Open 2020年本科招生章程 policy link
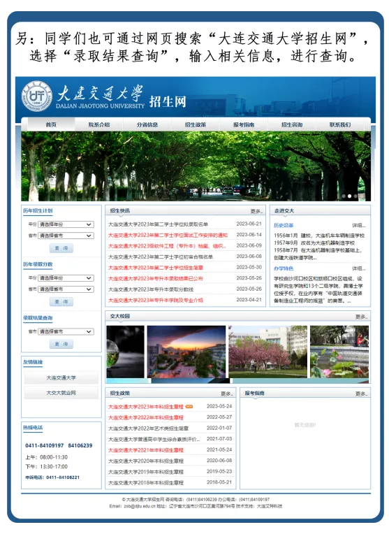 [146, 461]
